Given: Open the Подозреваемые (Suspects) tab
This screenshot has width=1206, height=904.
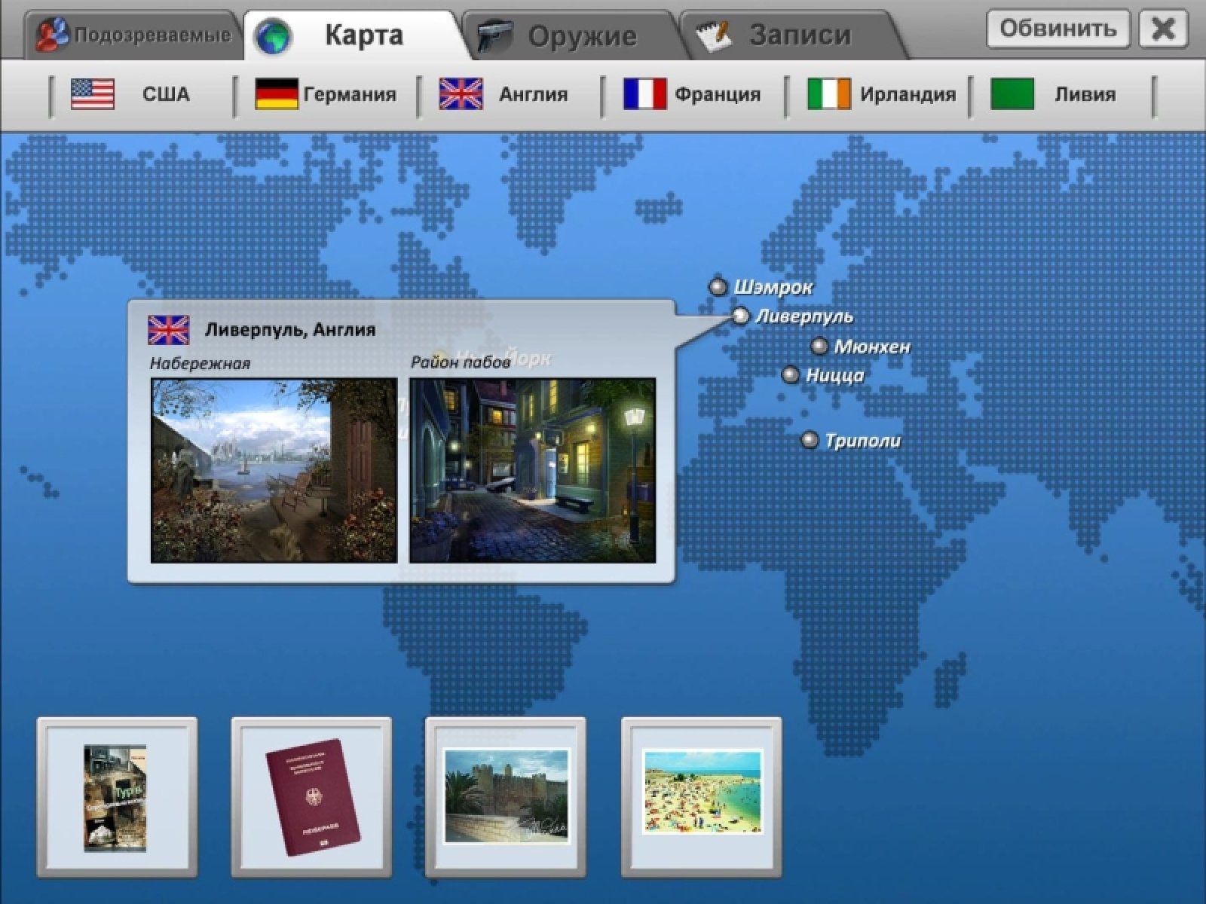Looking at the screenshot, I should pyautogui.click(x=136, y=35).
